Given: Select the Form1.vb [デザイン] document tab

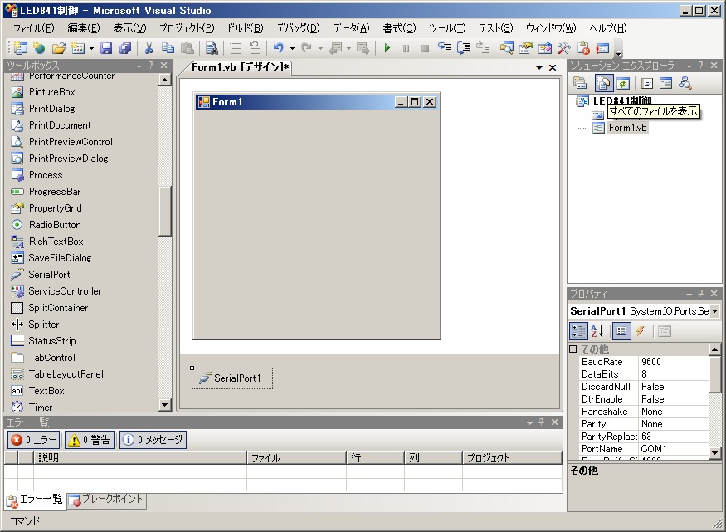Looking at the screenshot, I should click(x=240, y=67).
